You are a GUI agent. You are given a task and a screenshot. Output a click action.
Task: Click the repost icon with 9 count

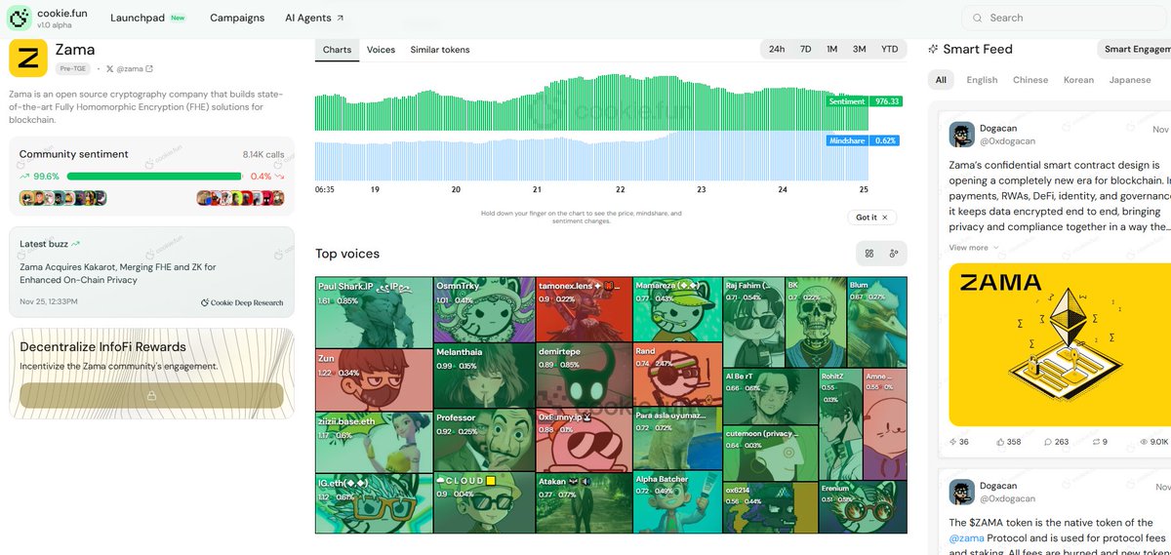coord(1094,442)
